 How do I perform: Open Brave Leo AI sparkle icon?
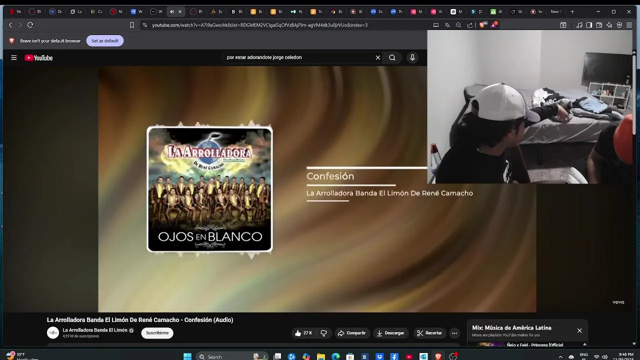pos(609,25)
